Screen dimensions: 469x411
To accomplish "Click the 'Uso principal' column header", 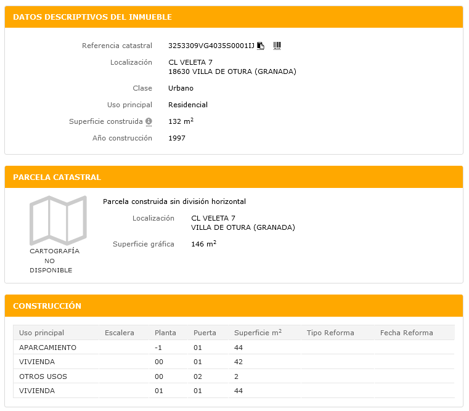I will click(41, 333).
